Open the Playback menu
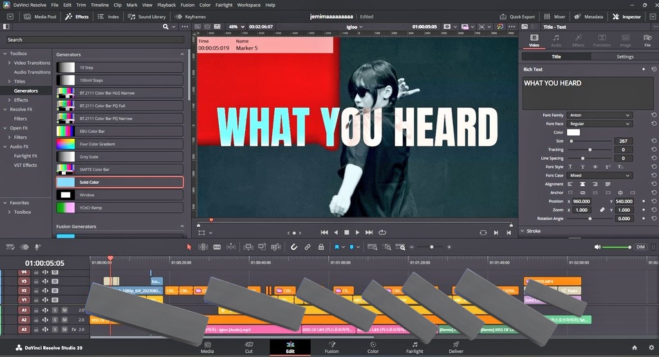This screenshot has width=659, height=357. point(167,5)
